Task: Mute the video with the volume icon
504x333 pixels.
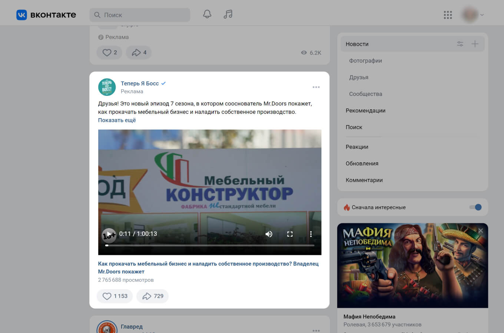Action: click(x=269, y=234)
